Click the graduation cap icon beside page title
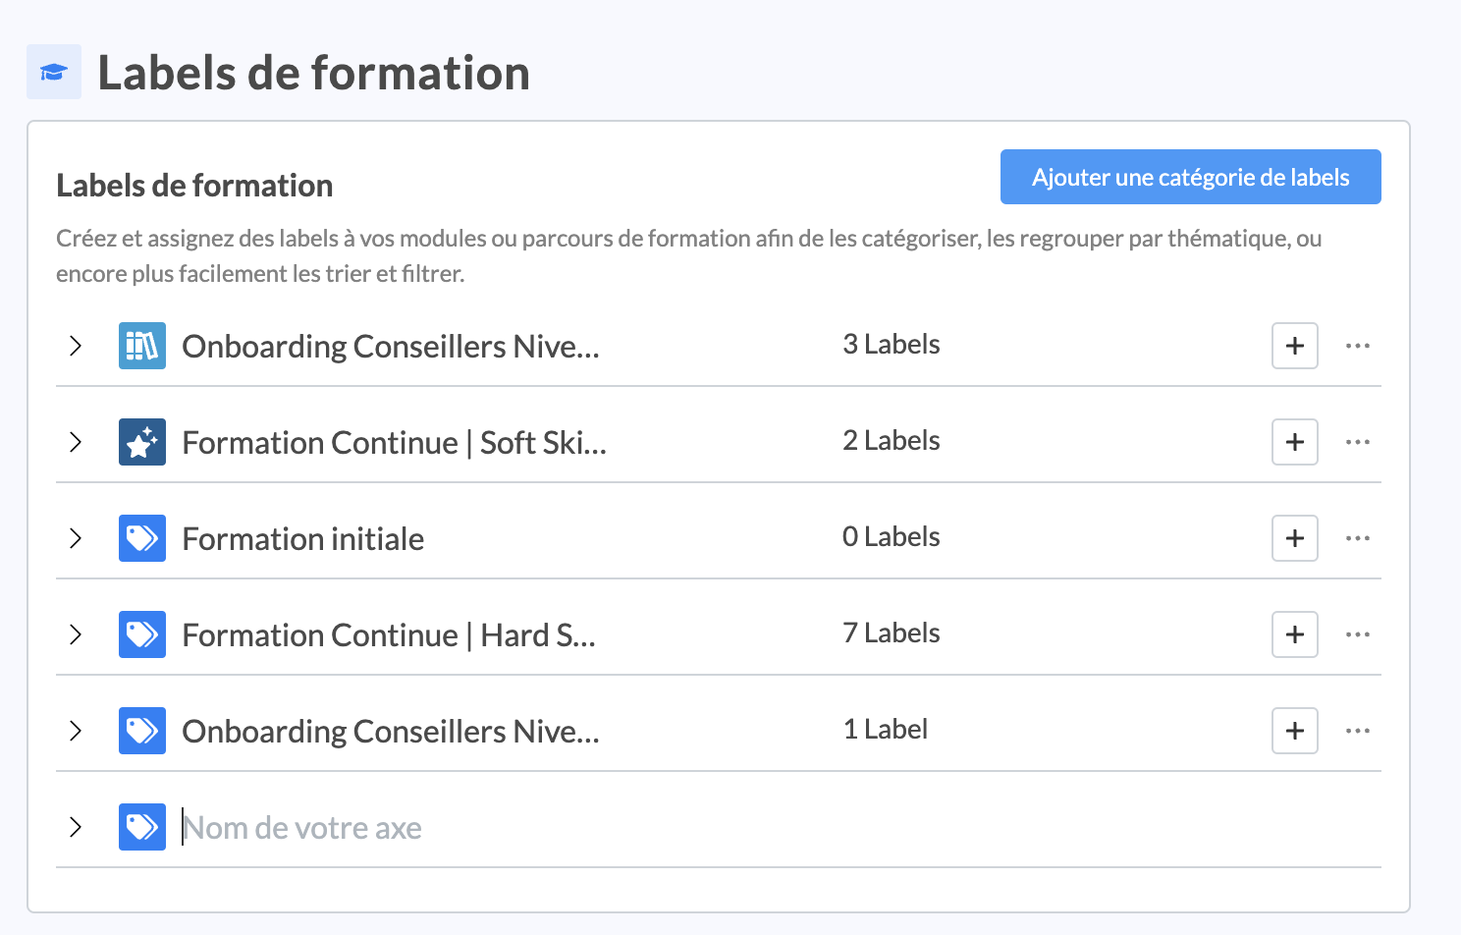Image resolution: width=1461 pixels, height=935 pixels. [x=53, y=72]
